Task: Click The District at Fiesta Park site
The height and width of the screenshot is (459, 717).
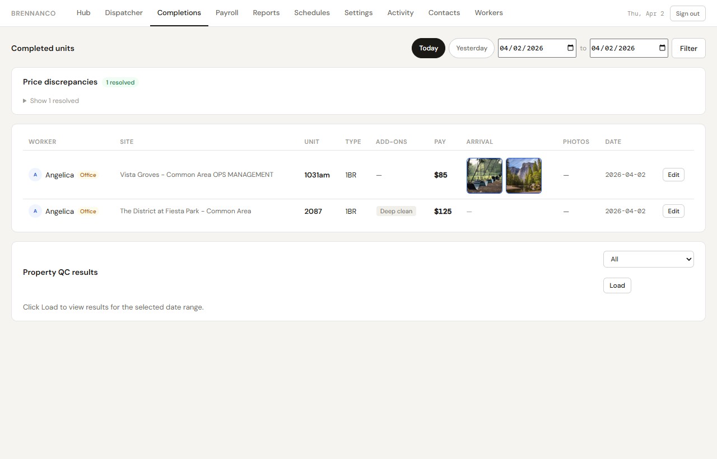Action: 185,211
